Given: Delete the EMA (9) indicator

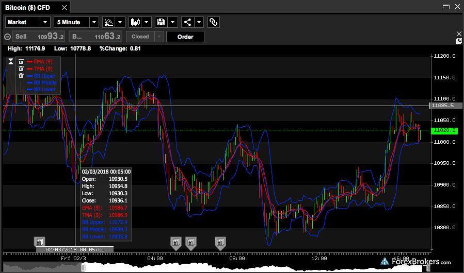Looking at the screenshot, I should pyautogui.click(x=21, y=61).
